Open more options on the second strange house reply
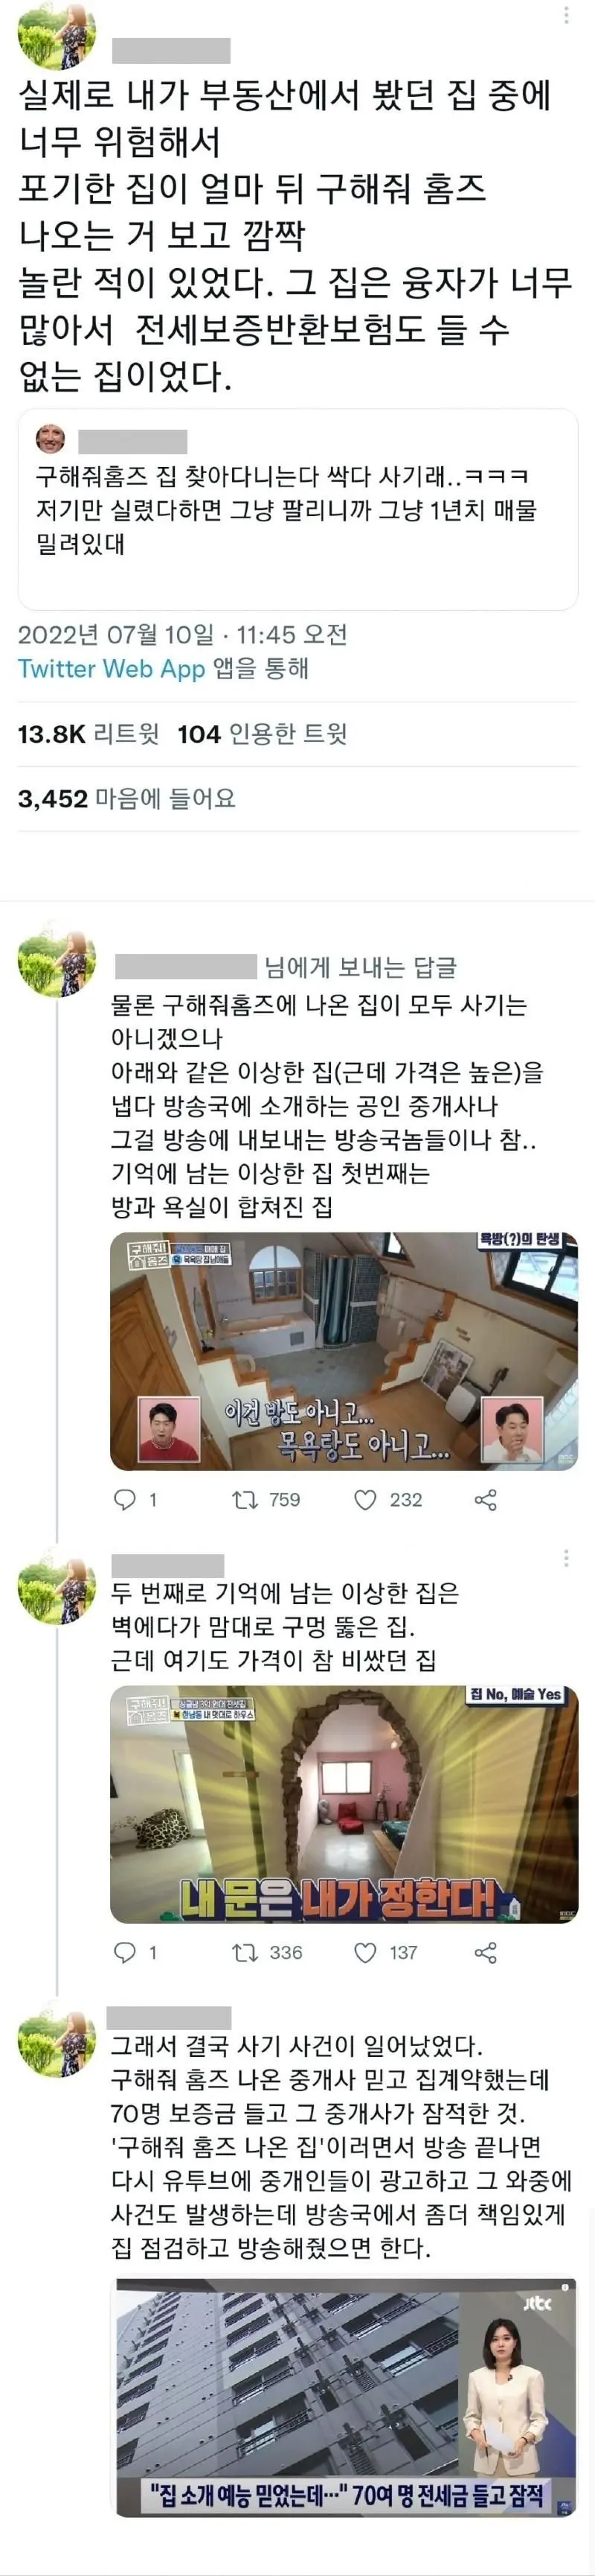The height and width of the screenshot is (2576, 595). point(566,1558)
